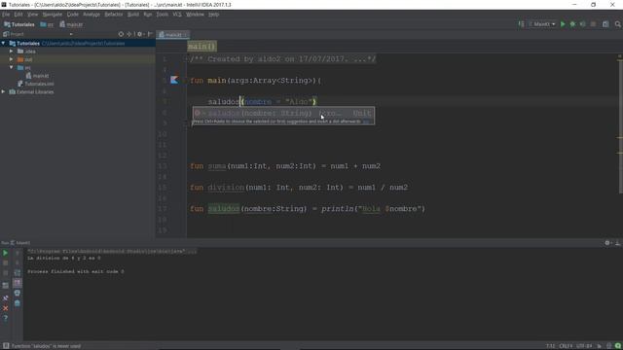Screen dimensions: 623x350
Task: Collapse the src folder
Action: (12, 67)
